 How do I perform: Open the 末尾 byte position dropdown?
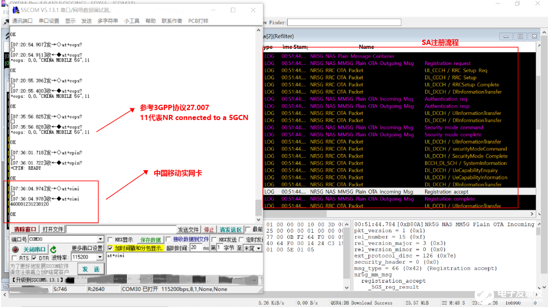(x=259, y=248)
